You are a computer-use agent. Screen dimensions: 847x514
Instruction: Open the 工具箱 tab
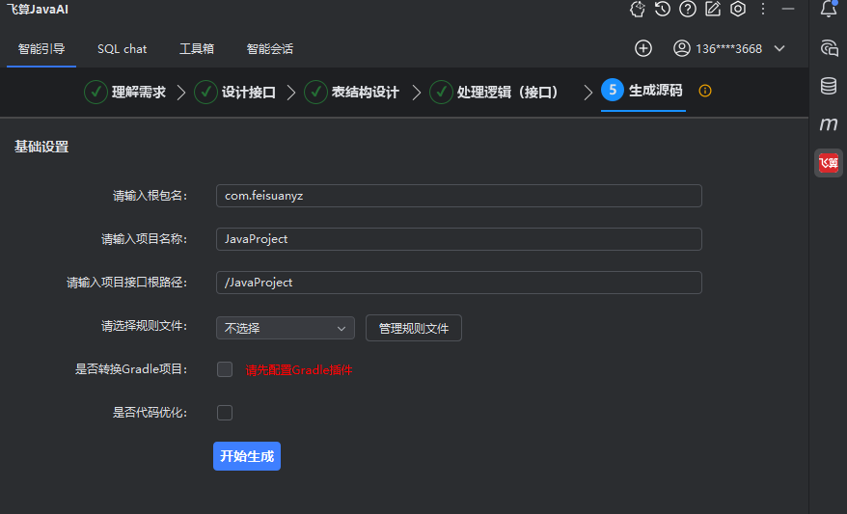(x=197, y=48)
